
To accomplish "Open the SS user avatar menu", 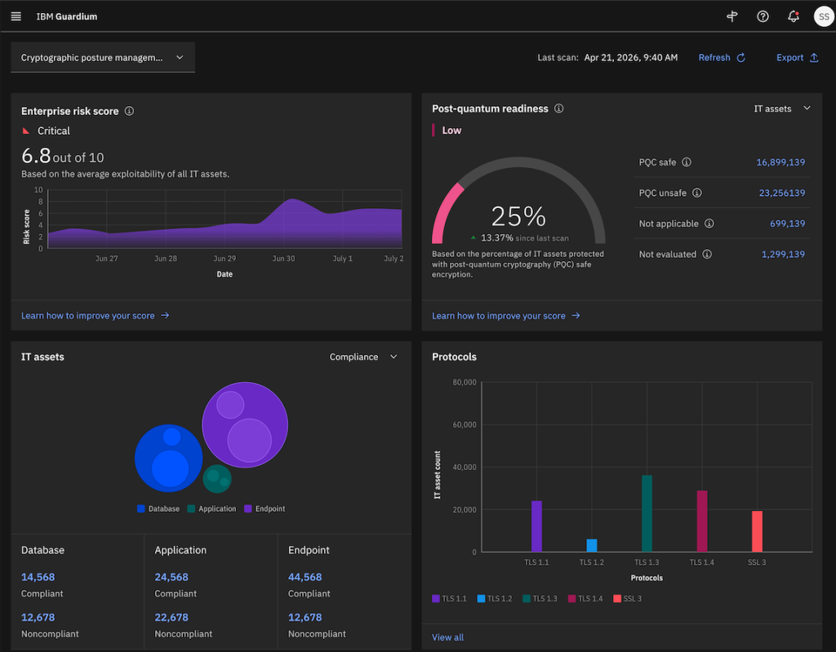I will (824, 16).
